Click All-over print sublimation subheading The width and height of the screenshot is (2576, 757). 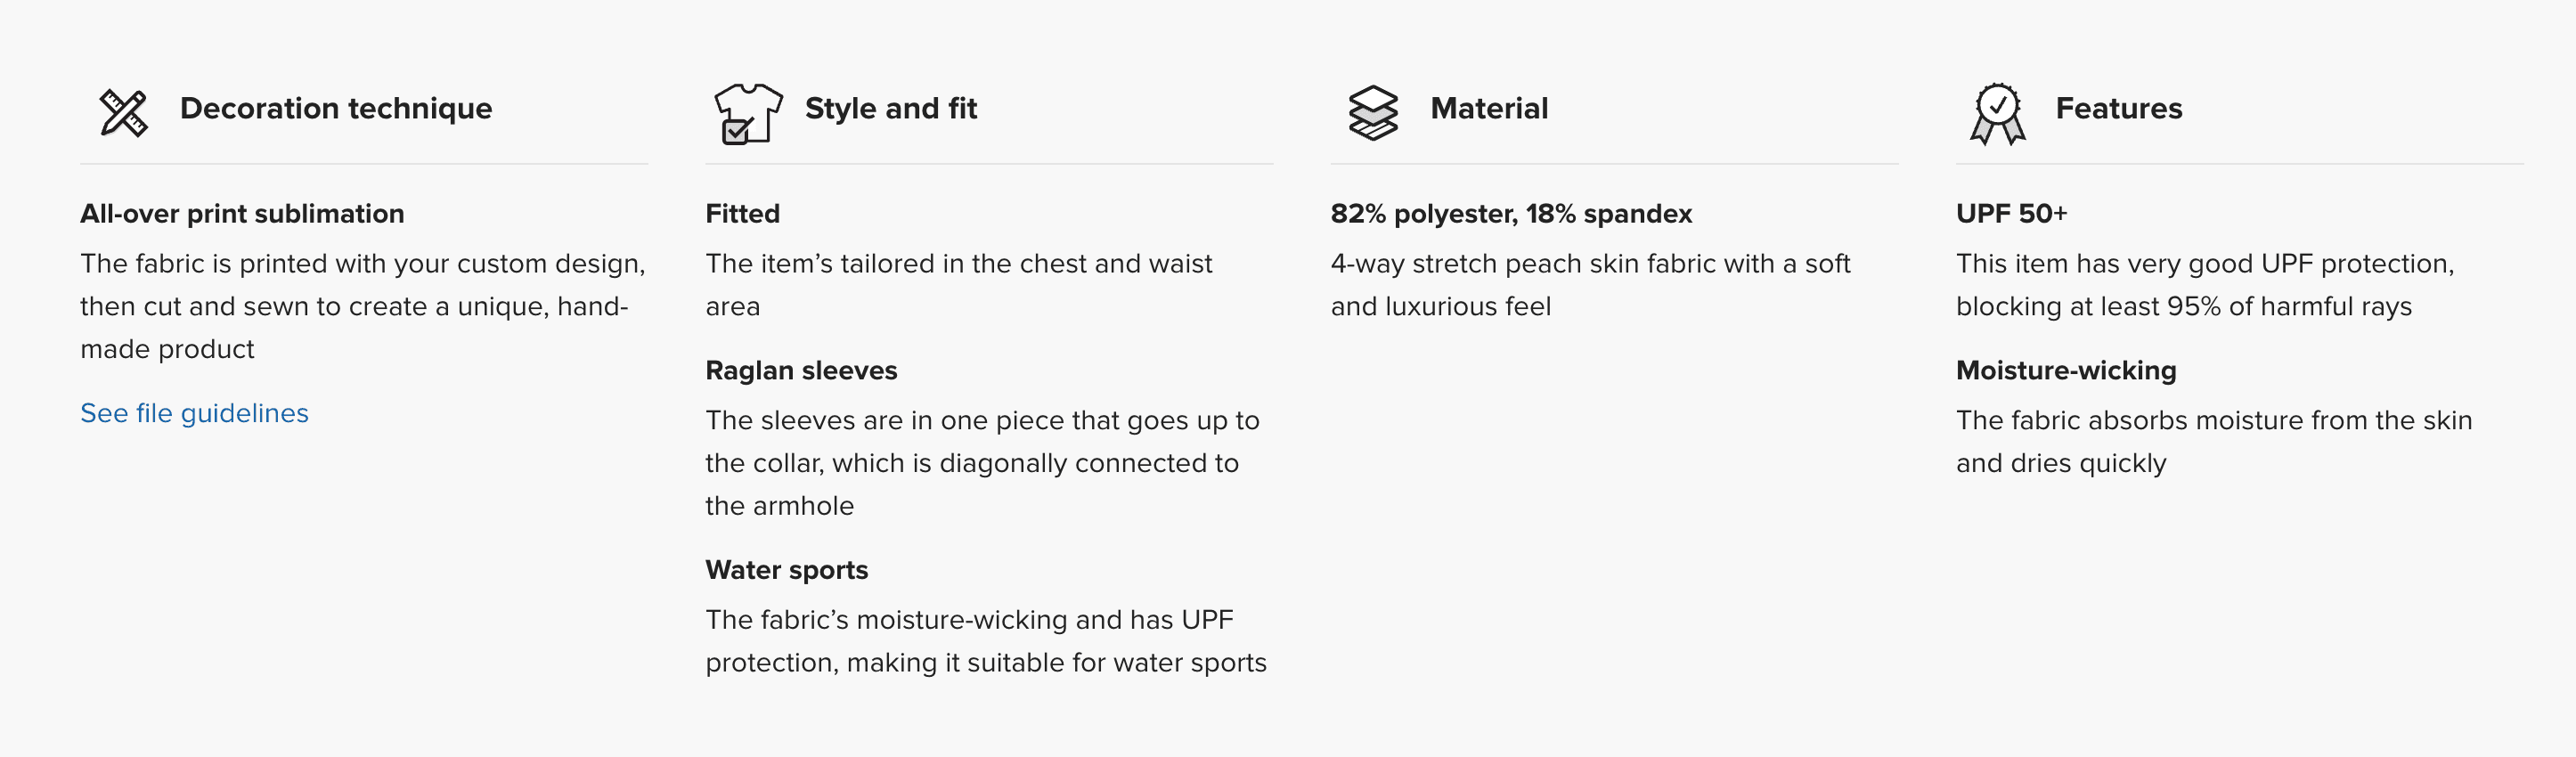(x=242, y=214)
